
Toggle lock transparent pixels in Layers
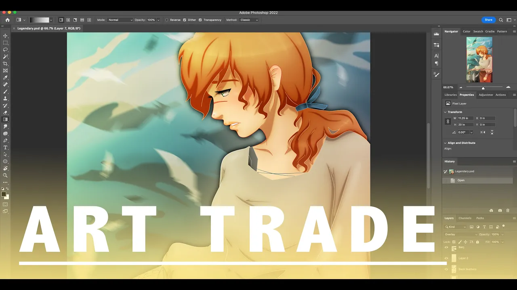coord(454,242)
